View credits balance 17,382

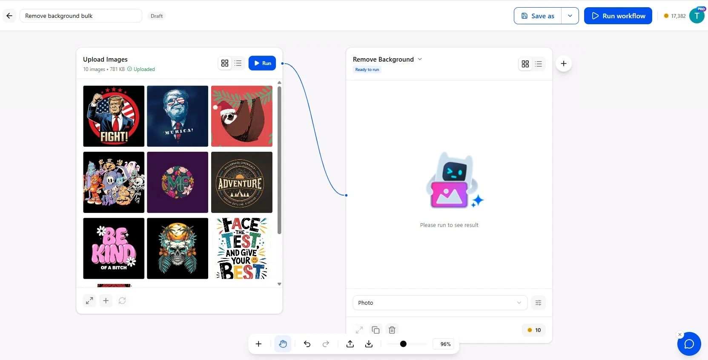tap(675, 16)
